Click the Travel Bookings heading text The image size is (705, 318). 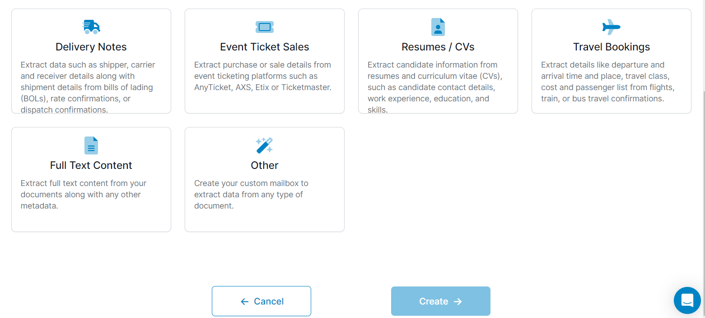click(x=611, y=46)
